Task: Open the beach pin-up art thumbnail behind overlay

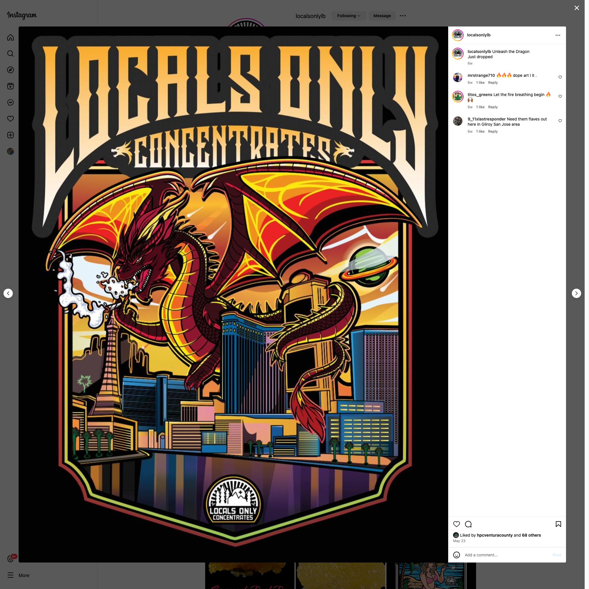Action: 431,576
